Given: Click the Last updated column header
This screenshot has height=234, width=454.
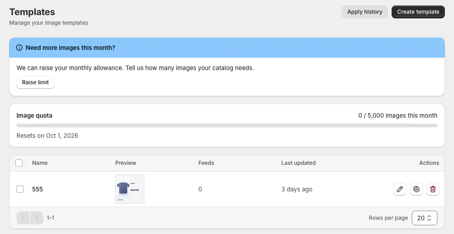Looking at the screenshot, I should [299, 163].
